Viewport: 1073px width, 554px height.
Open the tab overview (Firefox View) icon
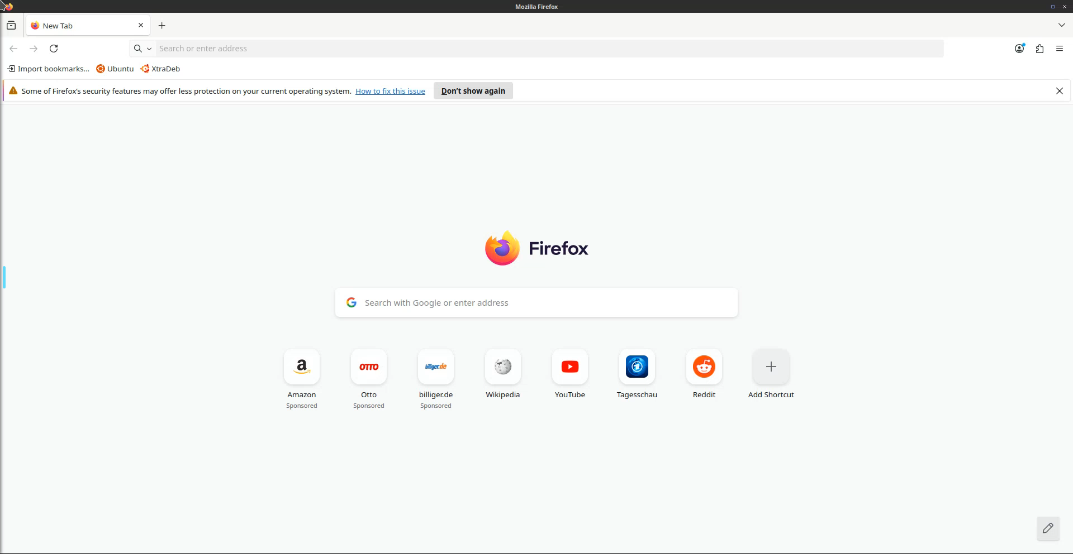11,26
